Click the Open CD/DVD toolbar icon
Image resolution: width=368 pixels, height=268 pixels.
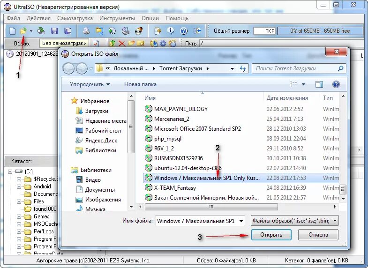click(x=41, y=31)
